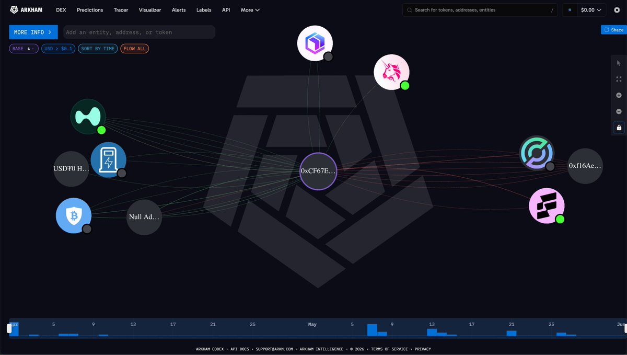Screen dimensions: 627x355
Task: Select the blue Bitcoin shield node
Action: point(74,215)
